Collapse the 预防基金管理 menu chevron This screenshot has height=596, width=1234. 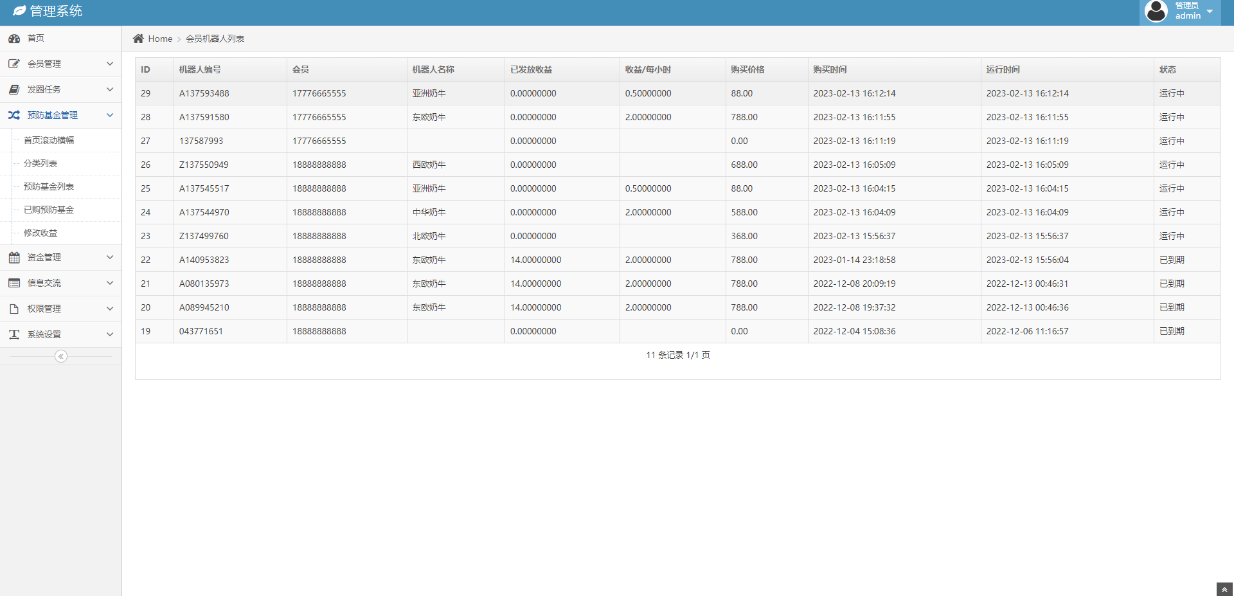(110, 115)
